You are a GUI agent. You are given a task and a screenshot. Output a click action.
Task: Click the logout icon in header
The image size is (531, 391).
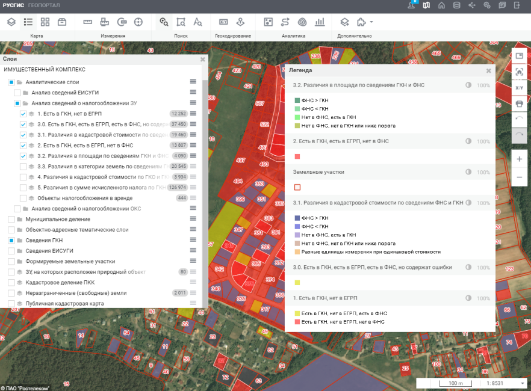click(x=517, y=5)
